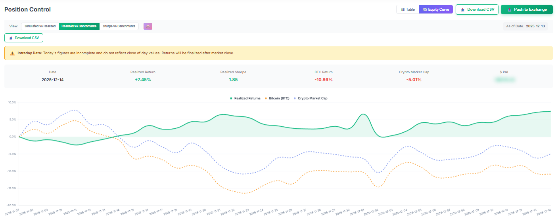Click the -10.0% y-axis label
The height and width of the screenshot is (217, 556).
12,171
